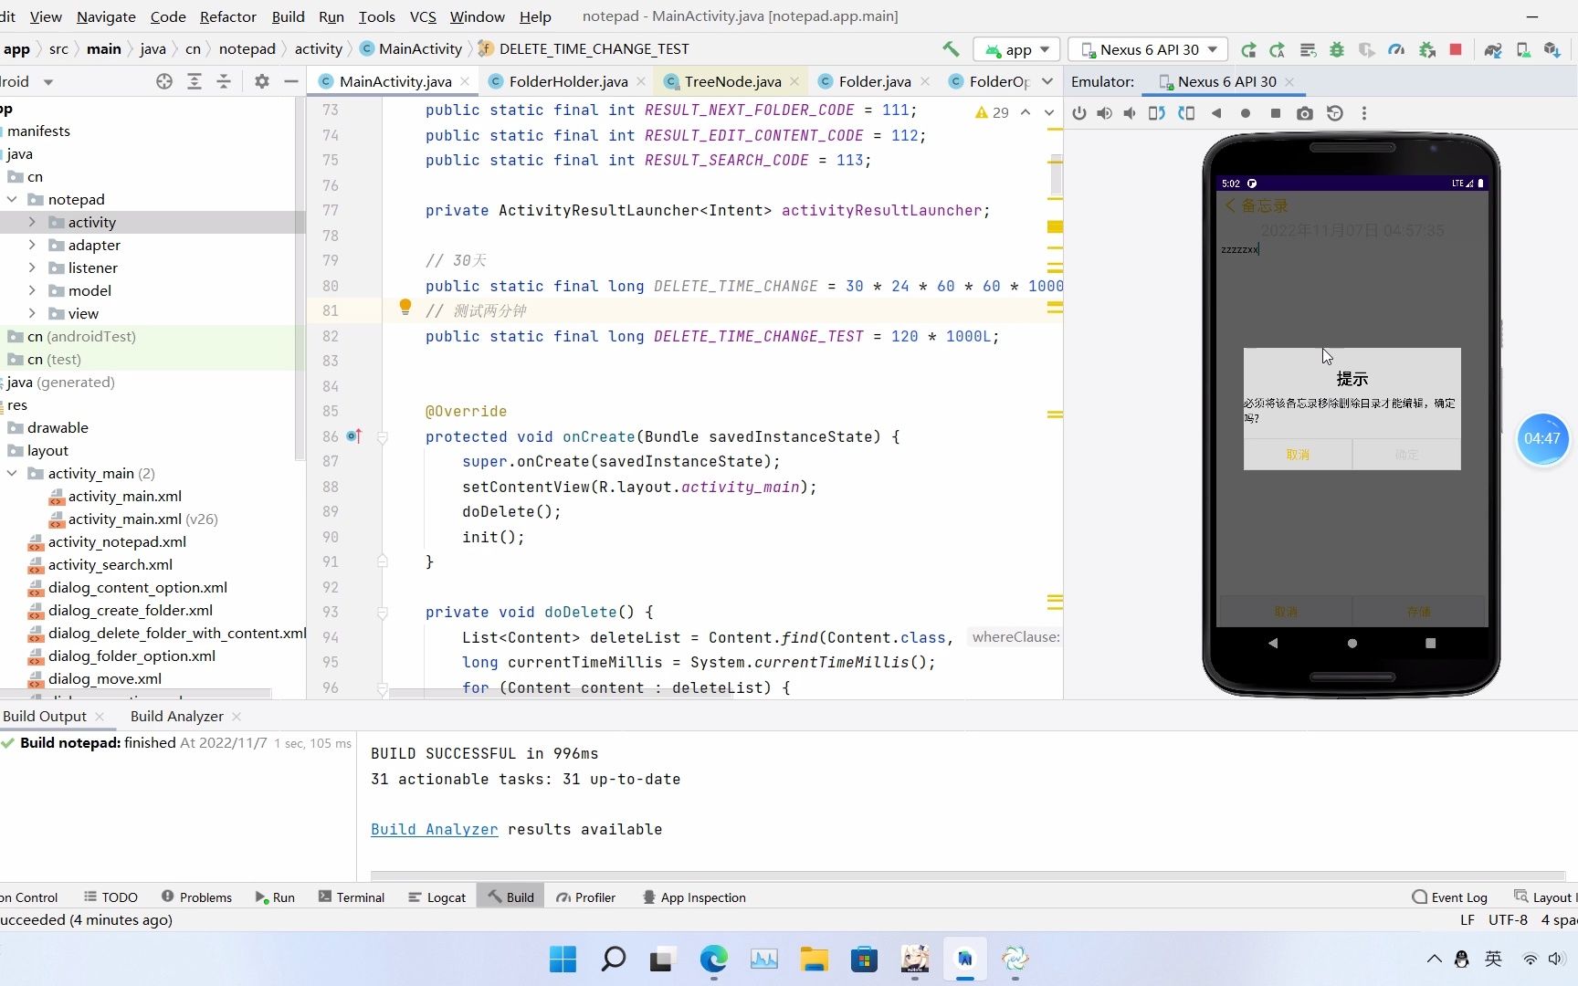Viewport: 1578px width, 986px height.
Task: Open the Nexus 6 API 30 device dropdown
Action: click(1149, 49)
